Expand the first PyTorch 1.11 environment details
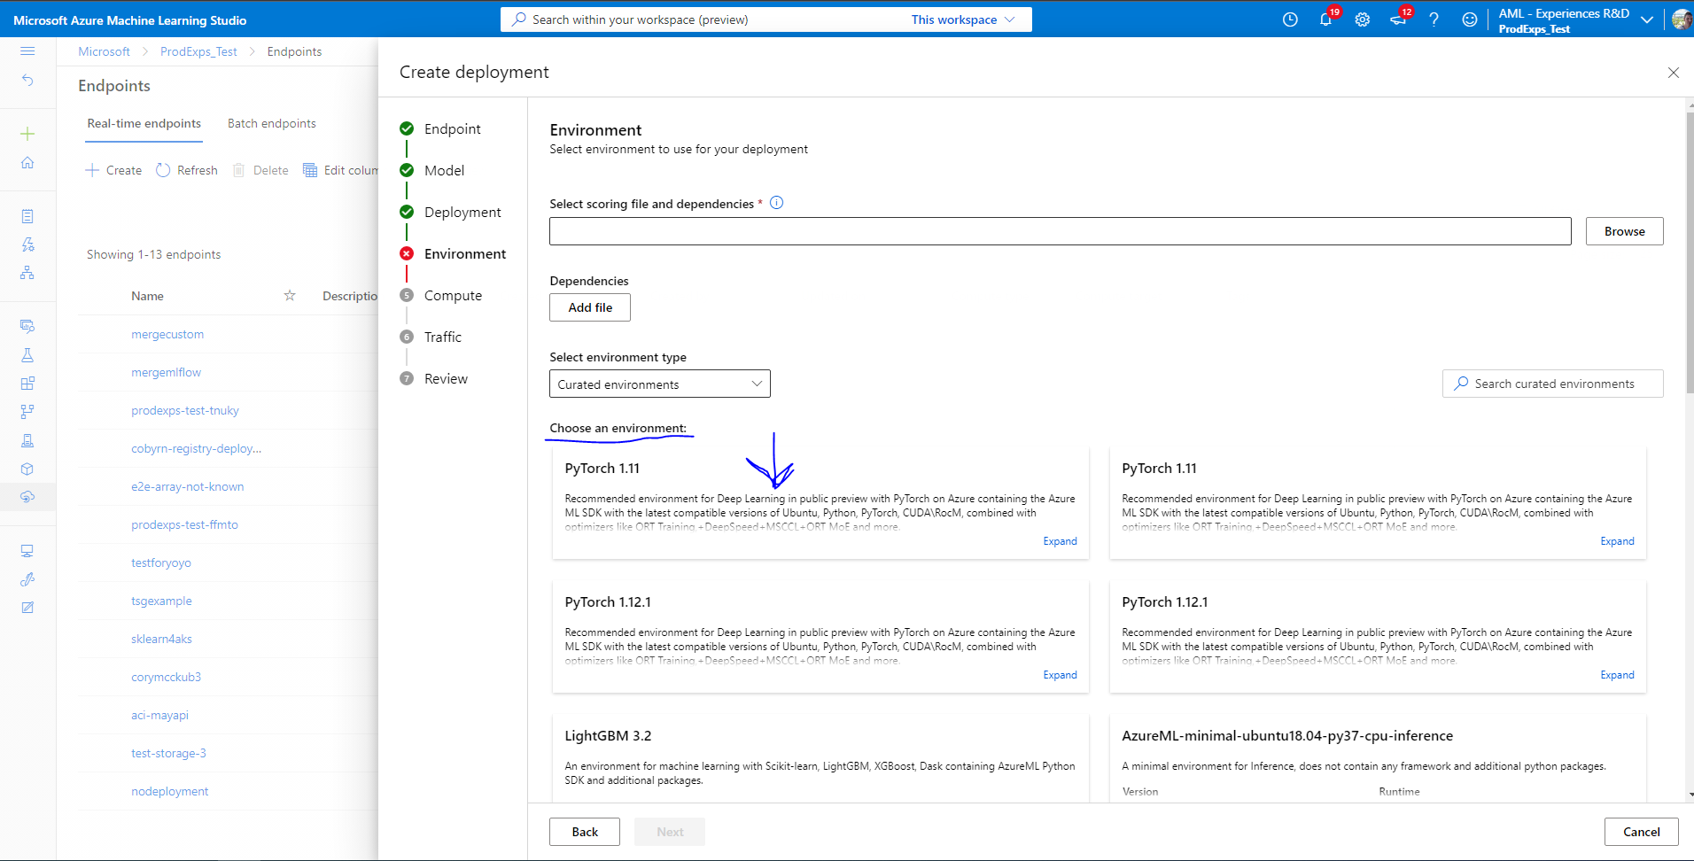This screenshot has width=1694, height=861. 1060,540
